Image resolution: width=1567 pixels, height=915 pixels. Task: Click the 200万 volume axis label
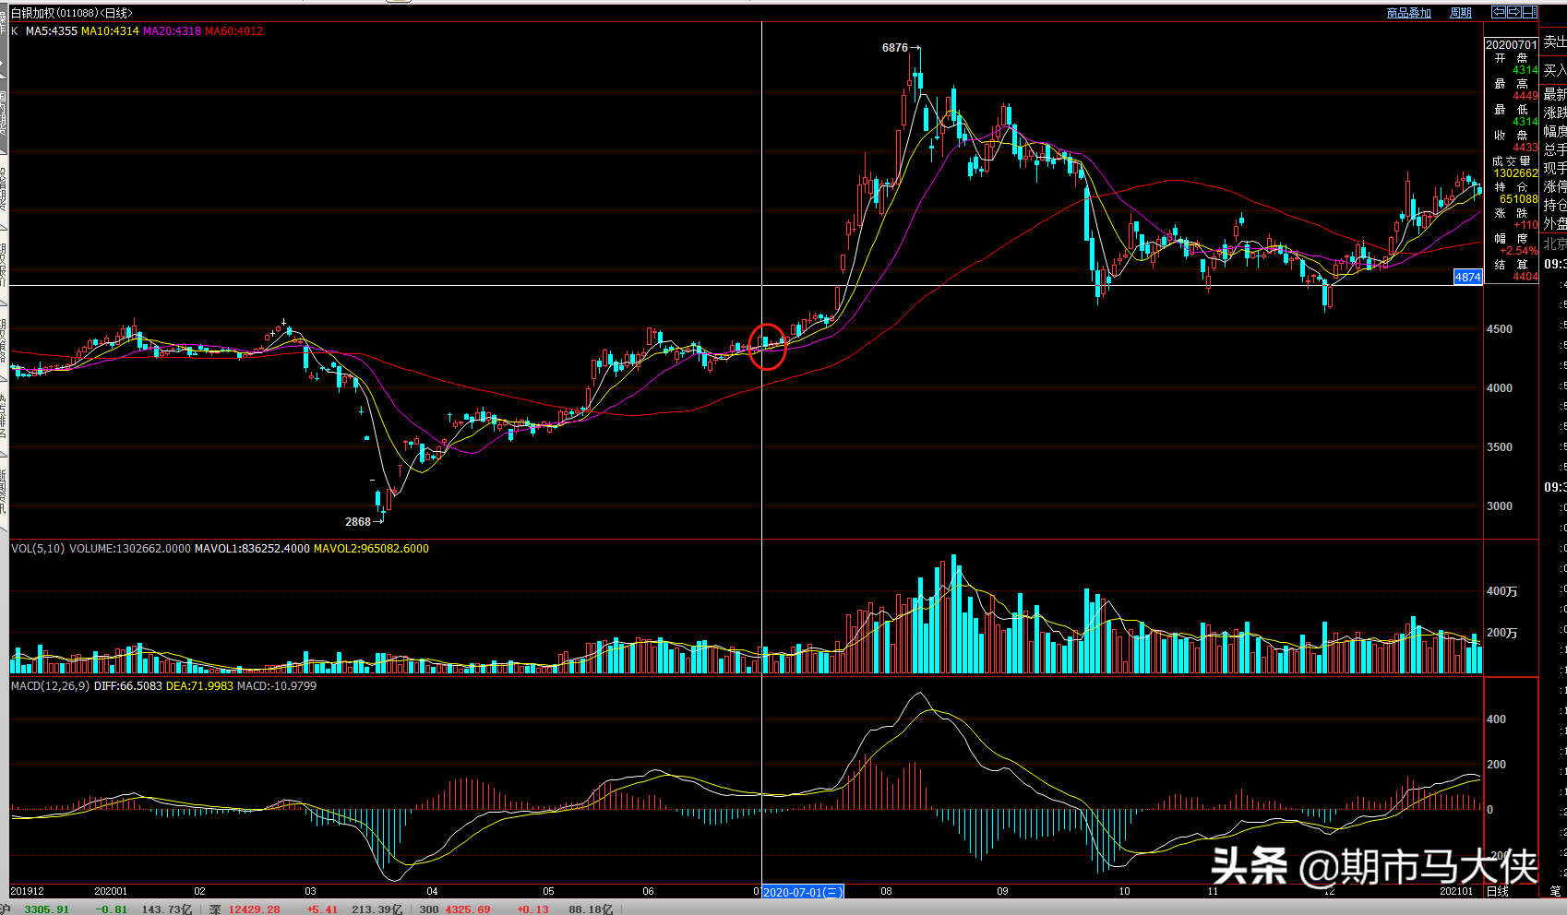coord(1501,633)
